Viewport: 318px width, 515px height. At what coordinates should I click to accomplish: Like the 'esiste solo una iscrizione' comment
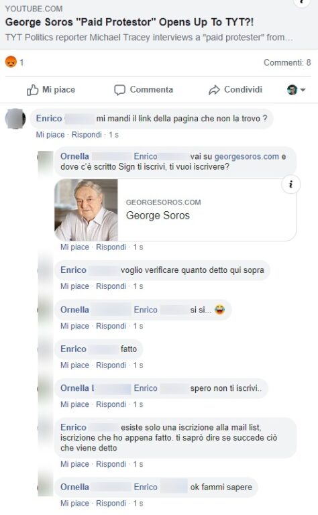click(x=74, y=464)
